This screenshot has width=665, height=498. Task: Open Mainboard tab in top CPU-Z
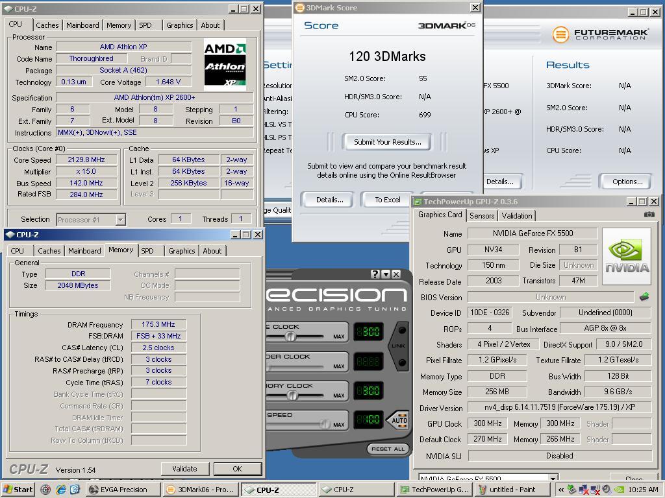click(82, 25)
